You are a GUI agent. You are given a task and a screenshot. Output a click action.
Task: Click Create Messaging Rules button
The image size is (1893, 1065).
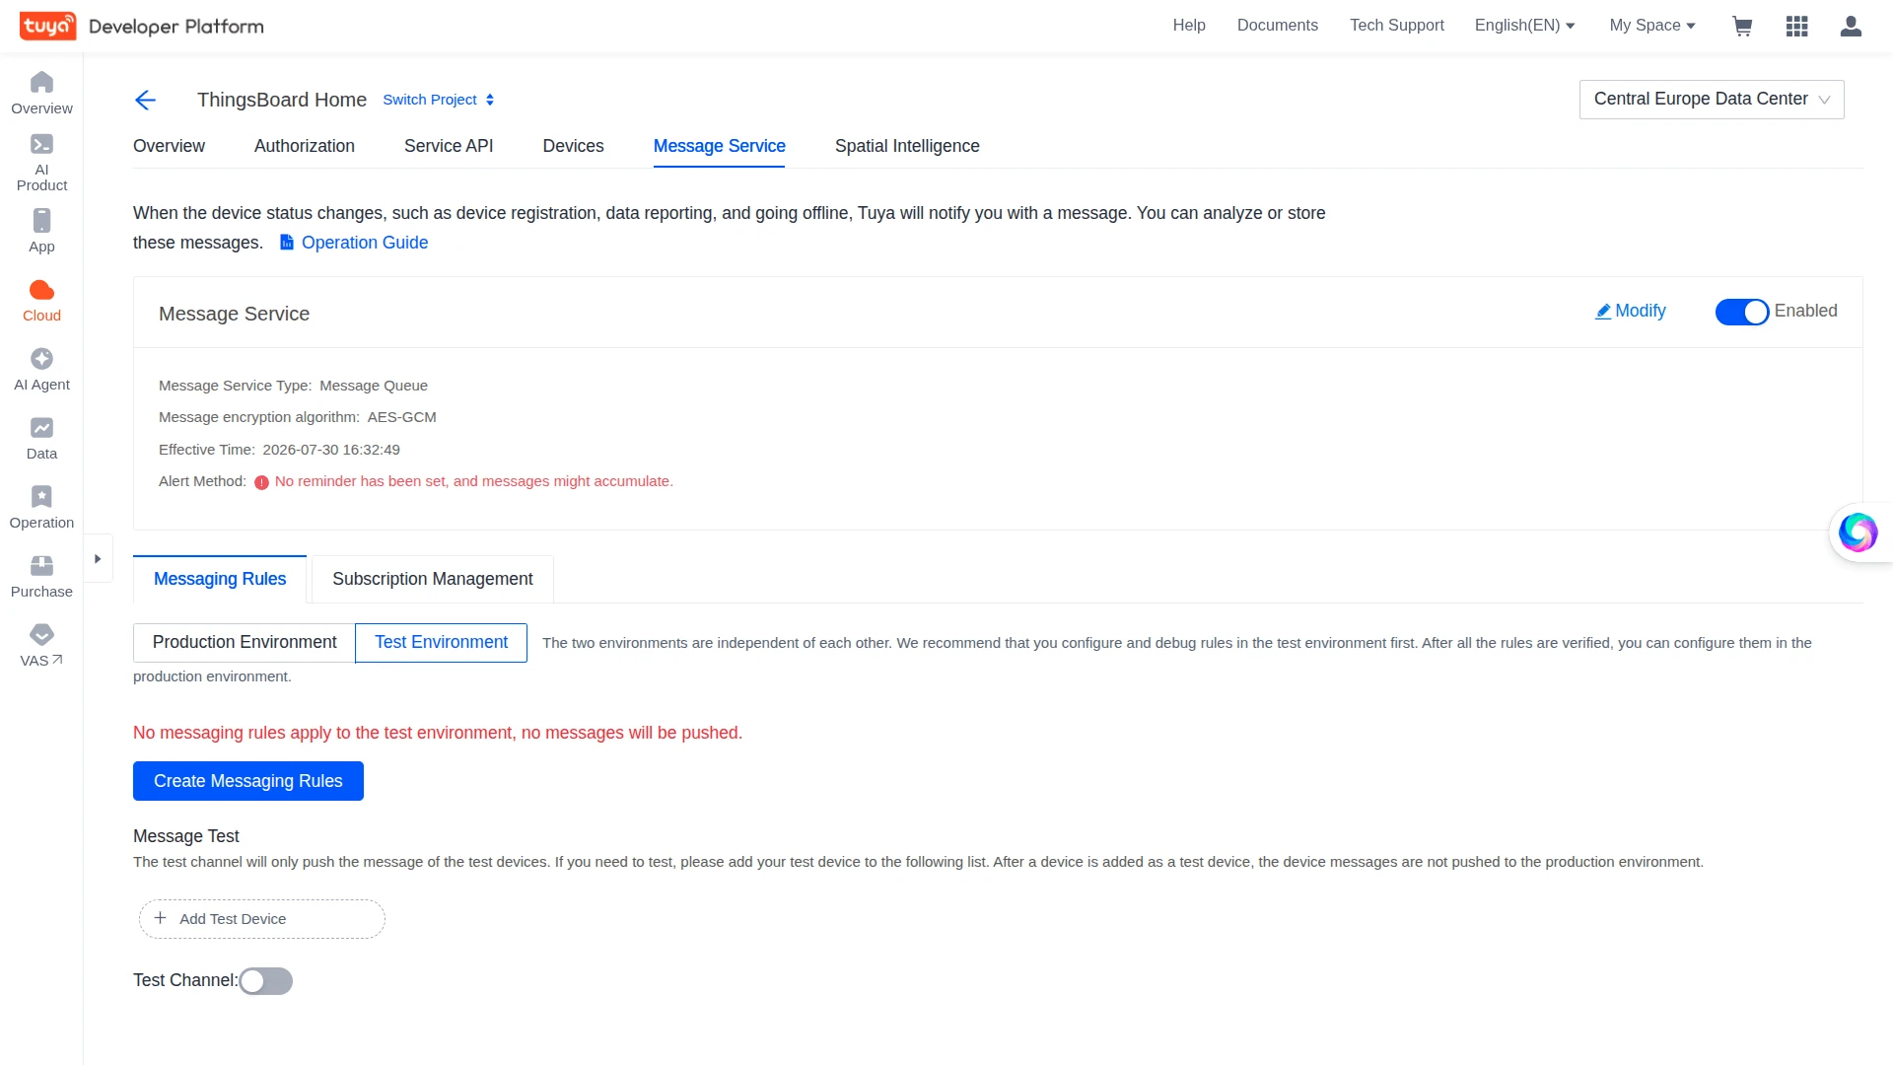pyautogui.click(x=248, y=781)
